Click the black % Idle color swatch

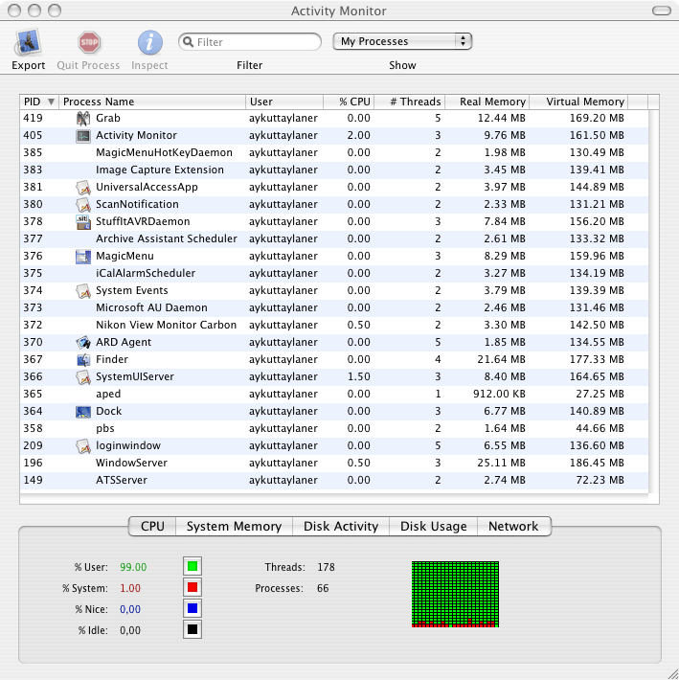(x=192, y=629)
